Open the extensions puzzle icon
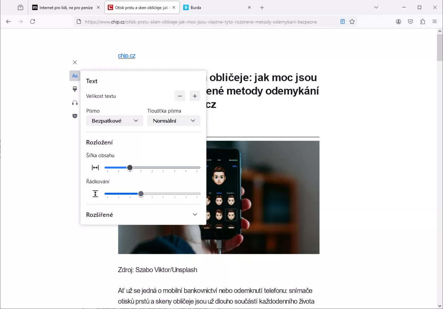The width and height of the screenshot is (443, 309). (x=423, y=21)
